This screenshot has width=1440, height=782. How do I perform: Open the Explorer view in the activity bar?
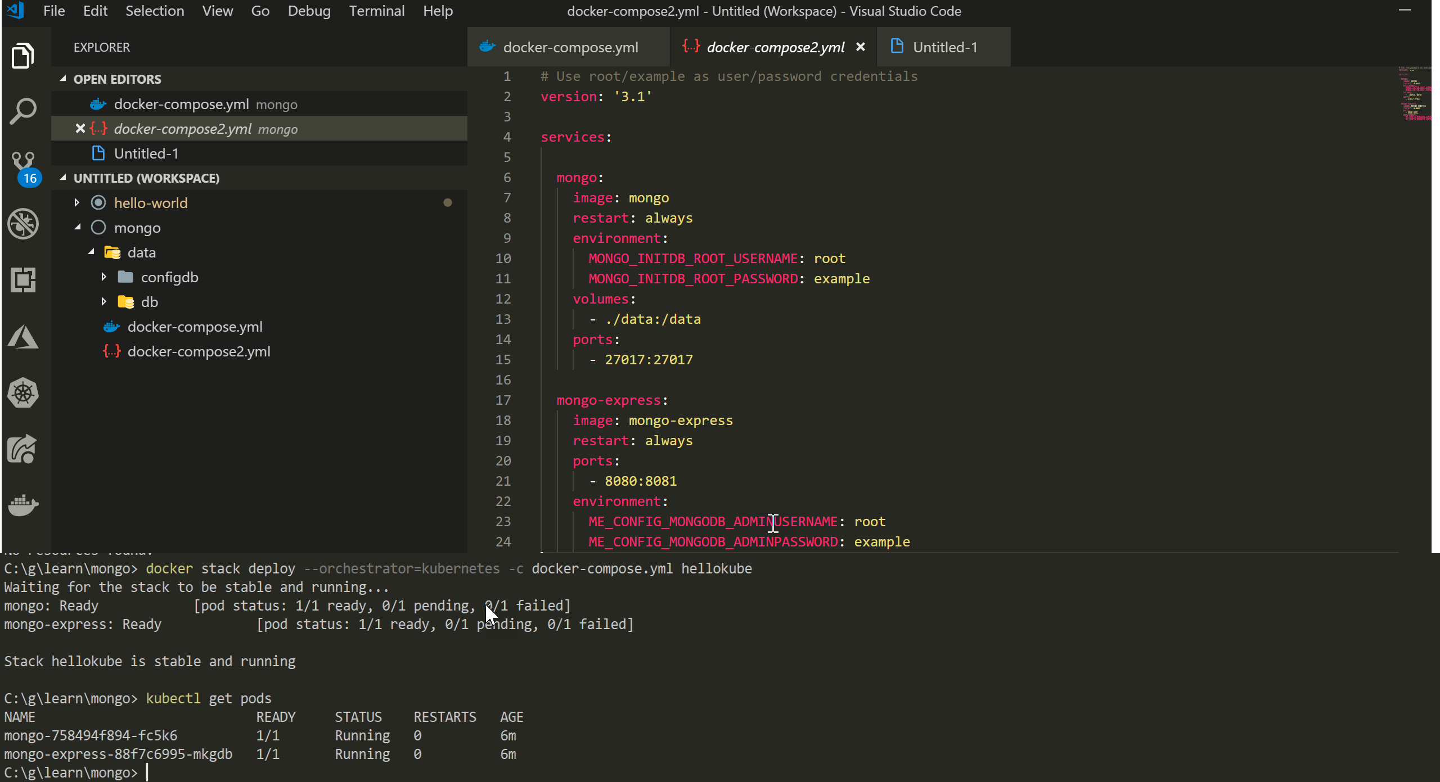coord(23,55)
